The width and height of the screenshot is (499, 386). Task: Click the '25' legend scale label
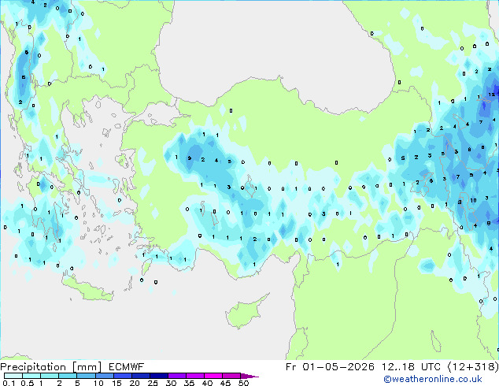click(153, 383)
